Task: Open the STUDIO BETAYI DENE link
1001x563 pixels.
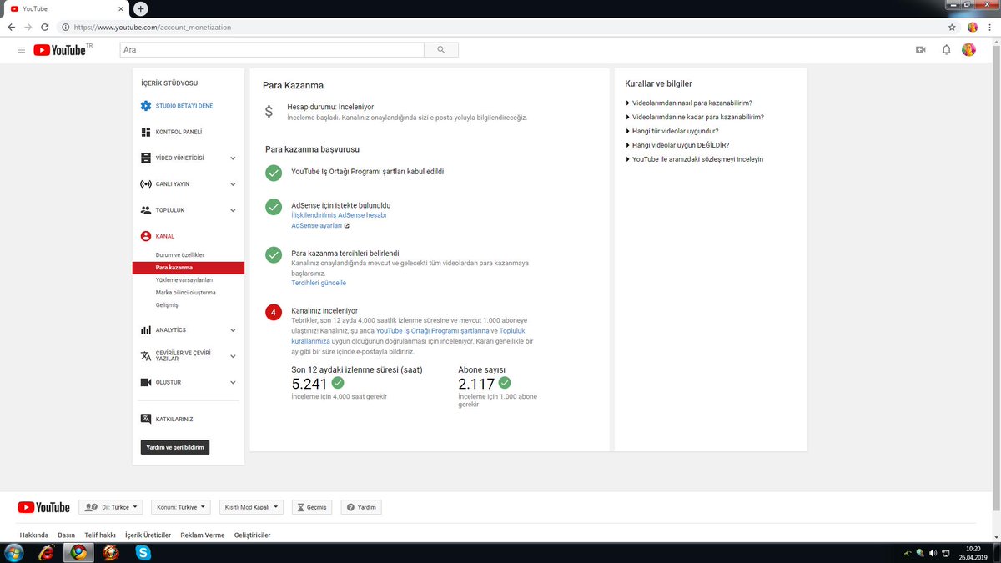Action: click(184, 106)
